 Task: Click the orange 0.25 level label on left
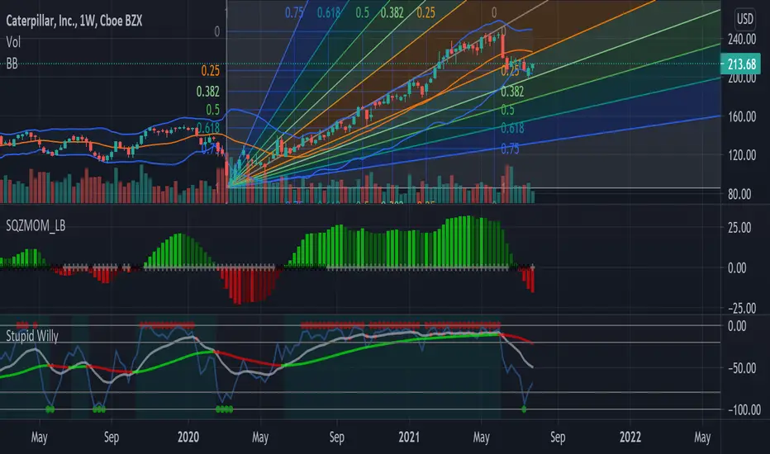click(210, 71)
